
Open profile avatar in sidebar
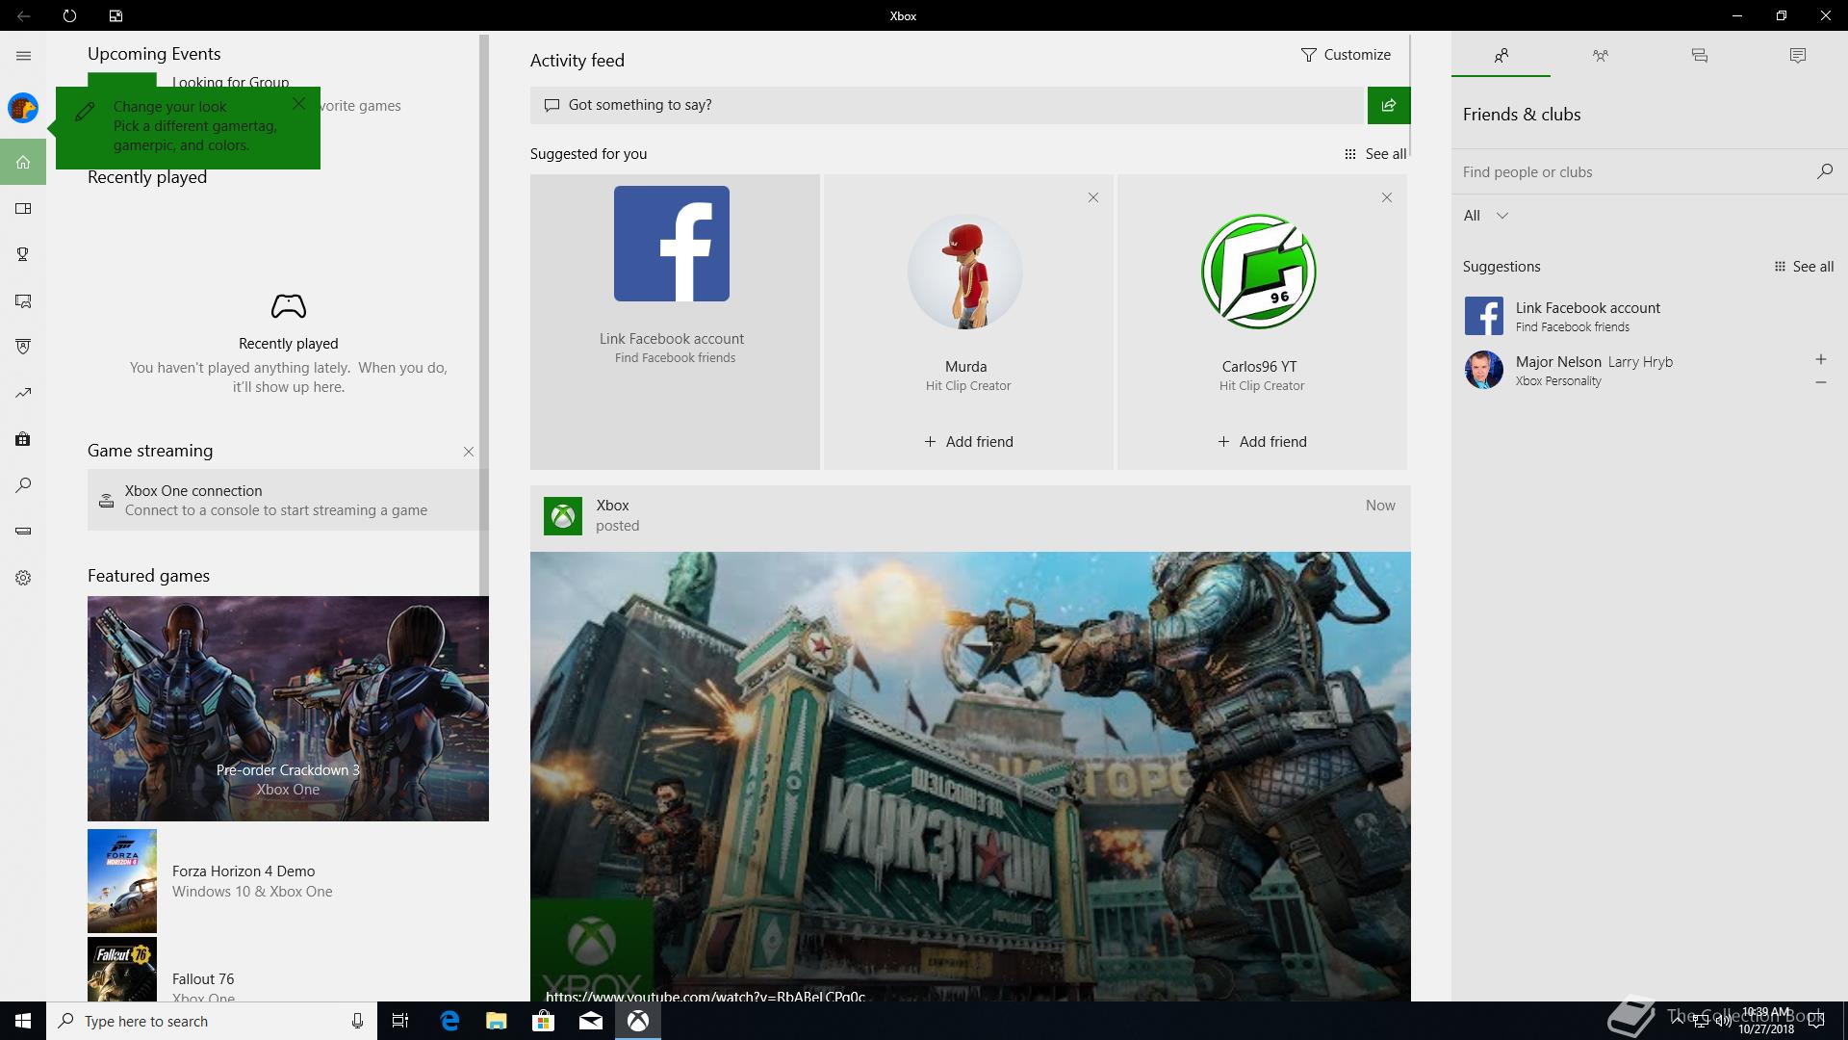click(23, 108)
